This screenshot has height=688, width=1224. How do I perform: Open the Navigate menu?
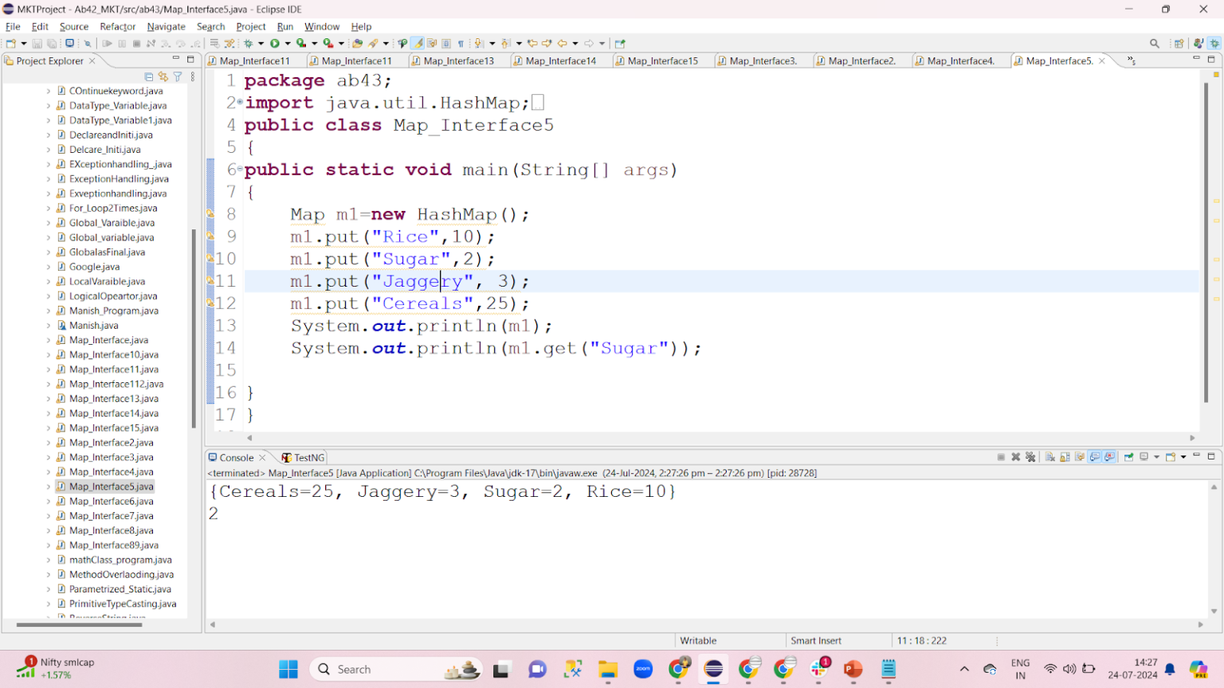(x=166, y=26)
